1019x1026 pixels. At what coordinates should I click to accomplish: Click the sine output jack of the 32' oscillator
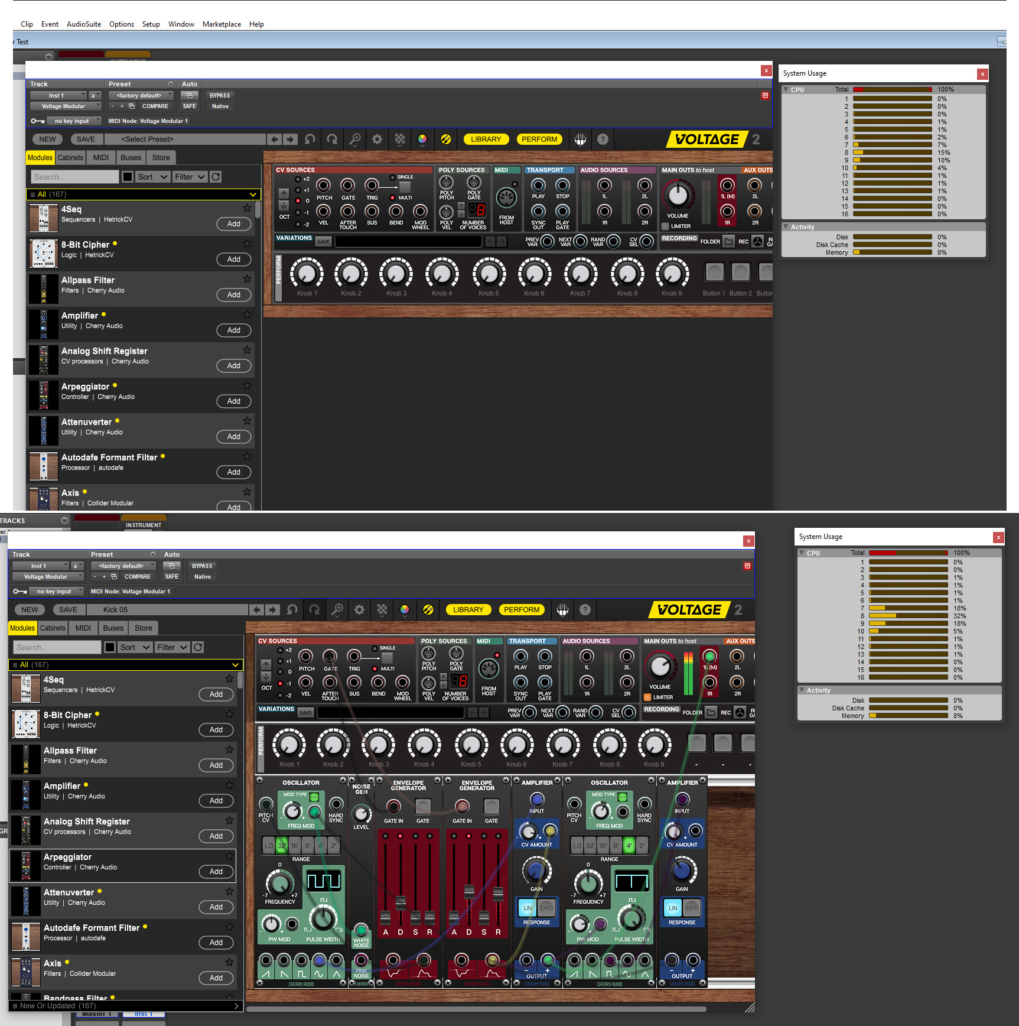(x=319, y=960)
